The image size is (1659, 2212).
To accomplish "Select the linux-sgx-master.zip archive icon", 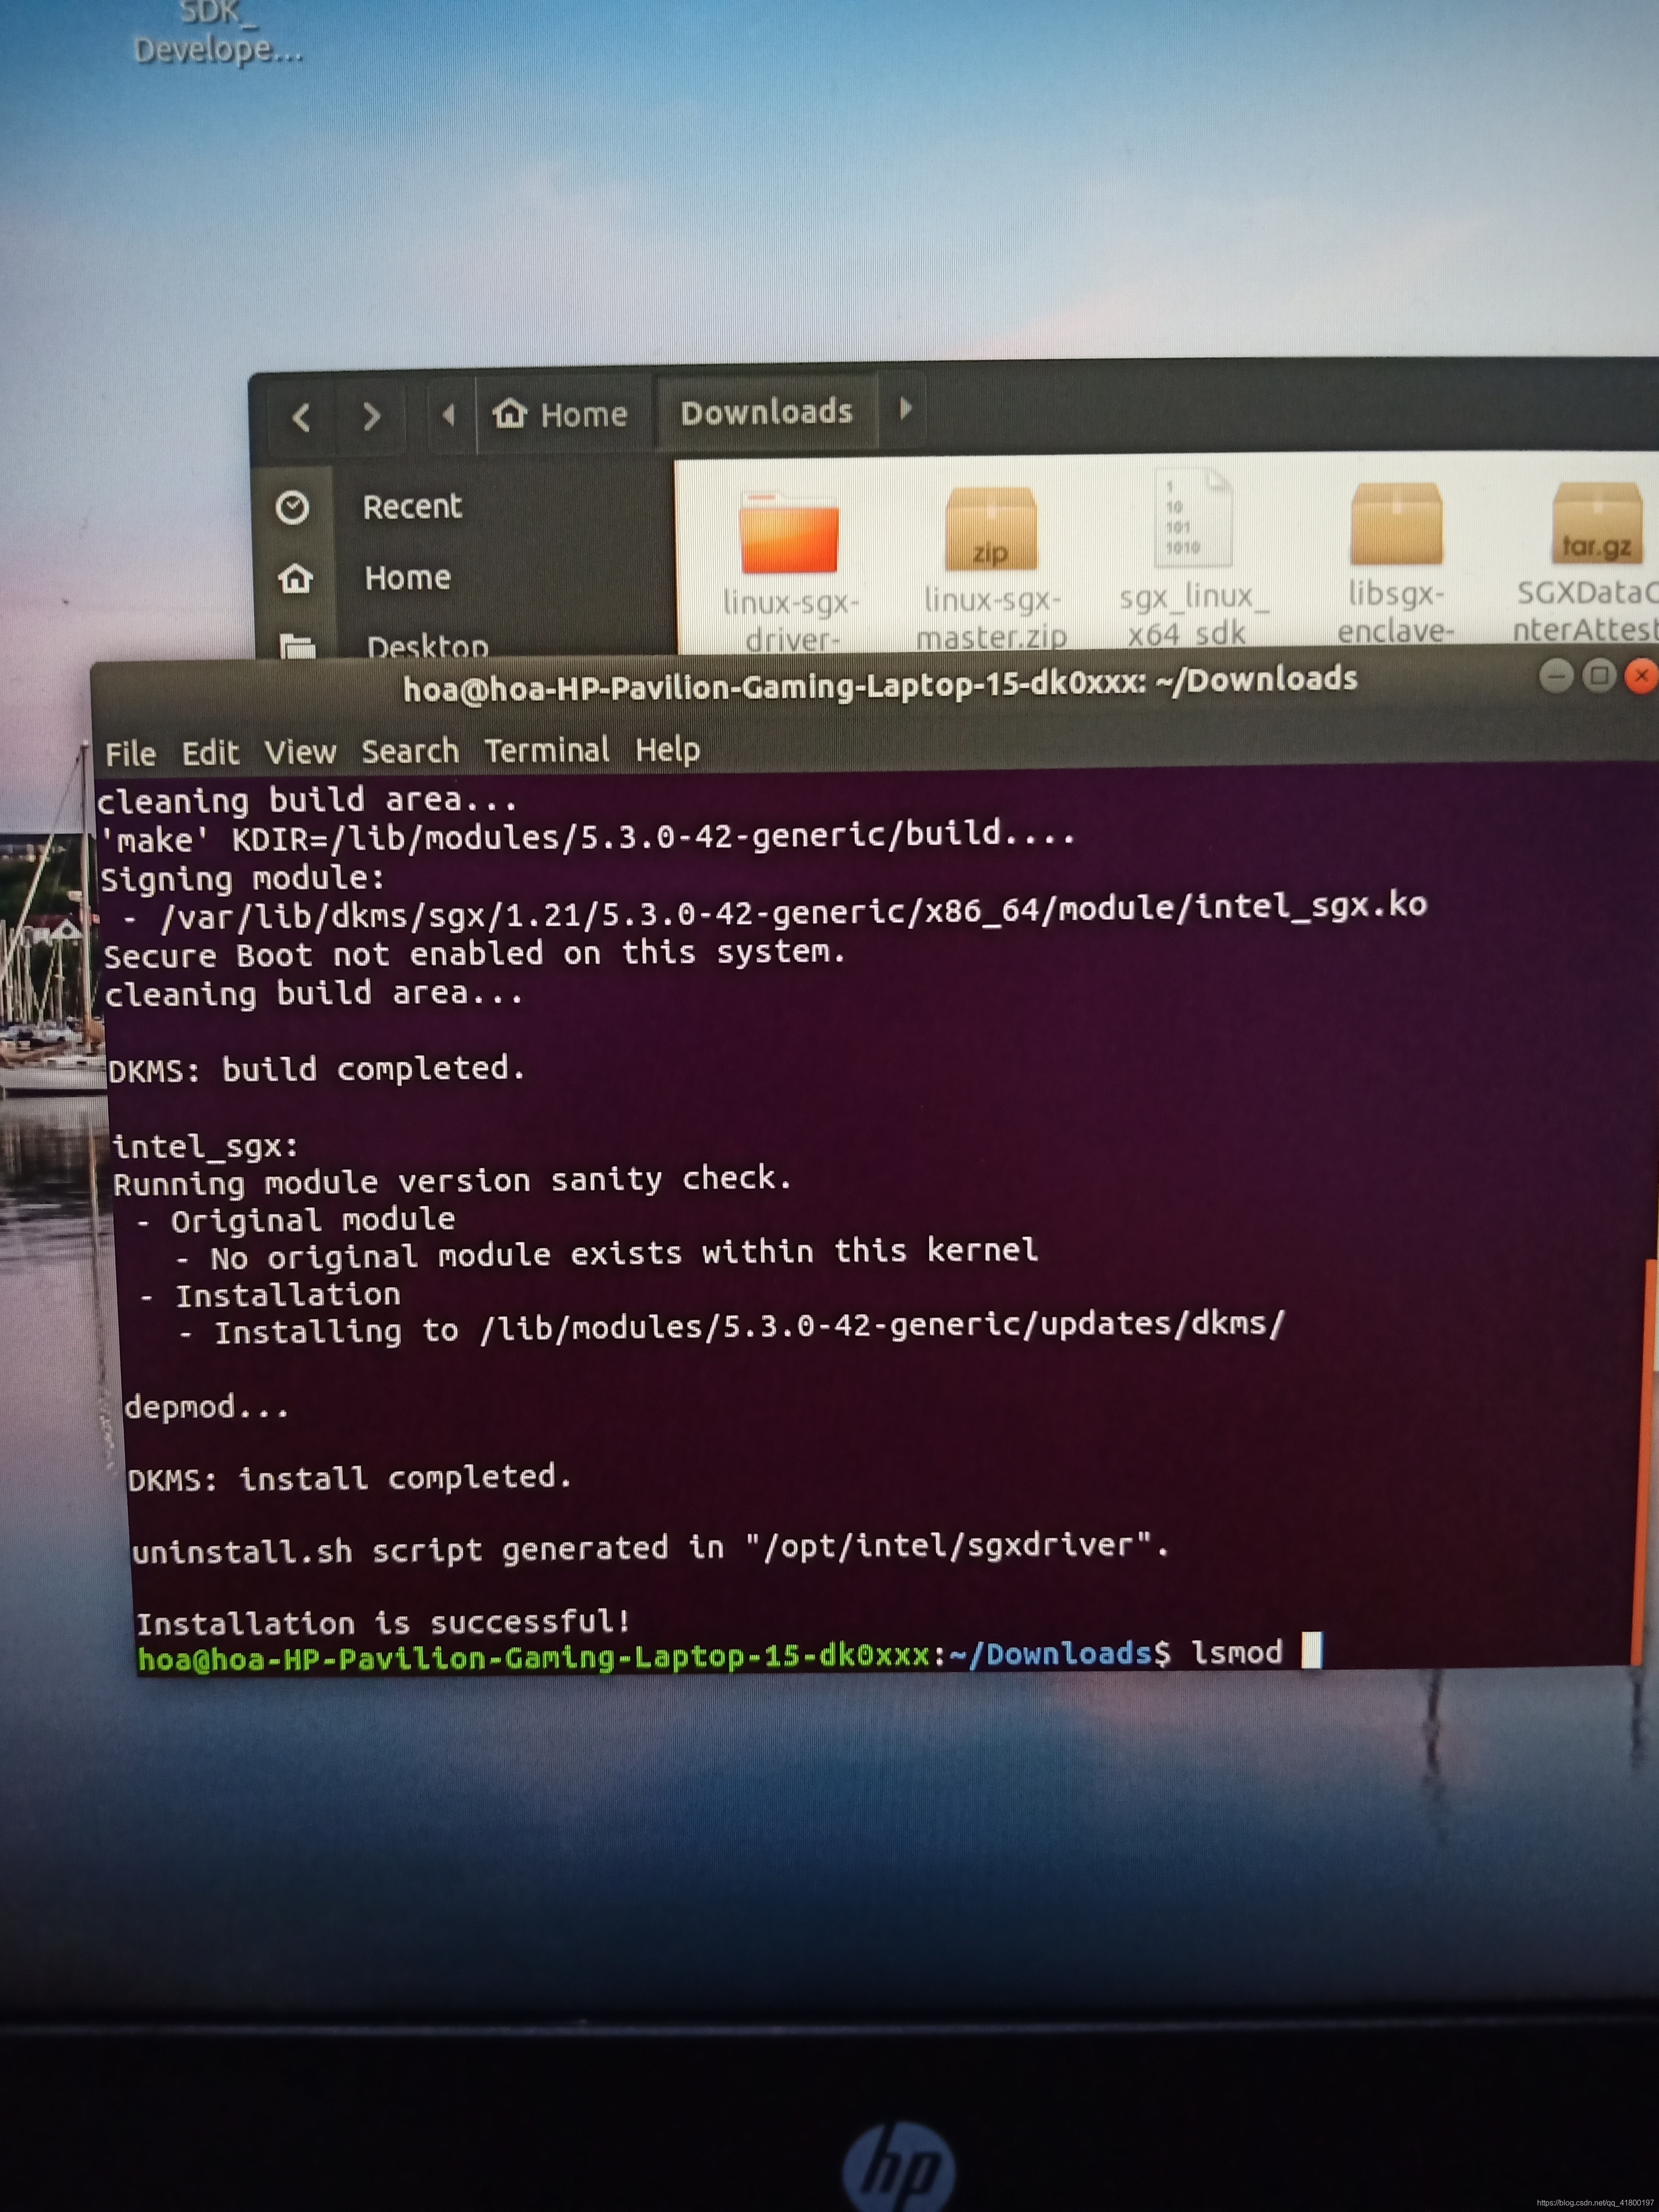I will click(x=990, y=530).
